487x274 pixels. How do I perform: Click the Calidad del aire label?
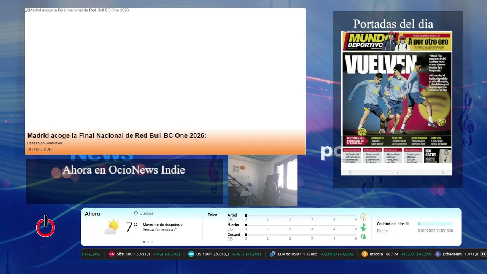click(x=390, y=224)
